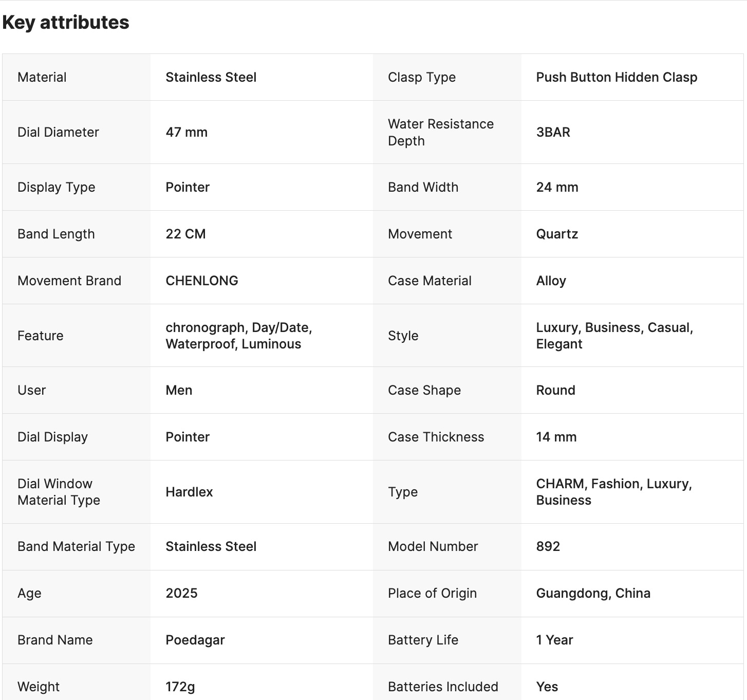Select the Quartz movement value

(x=557, y=234)
